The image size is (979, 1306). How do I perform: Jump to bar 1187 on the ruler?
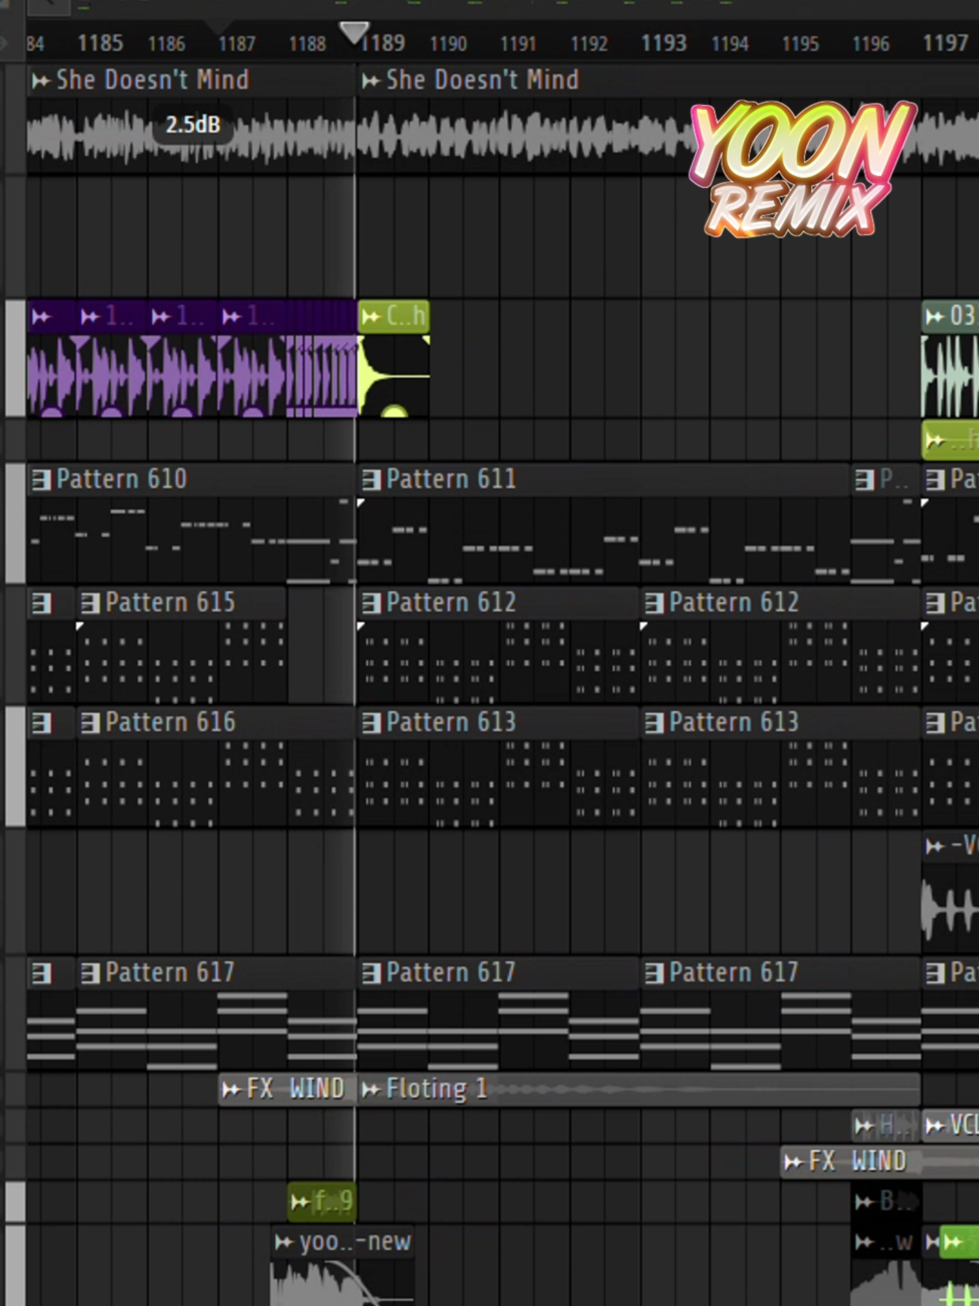237,44
